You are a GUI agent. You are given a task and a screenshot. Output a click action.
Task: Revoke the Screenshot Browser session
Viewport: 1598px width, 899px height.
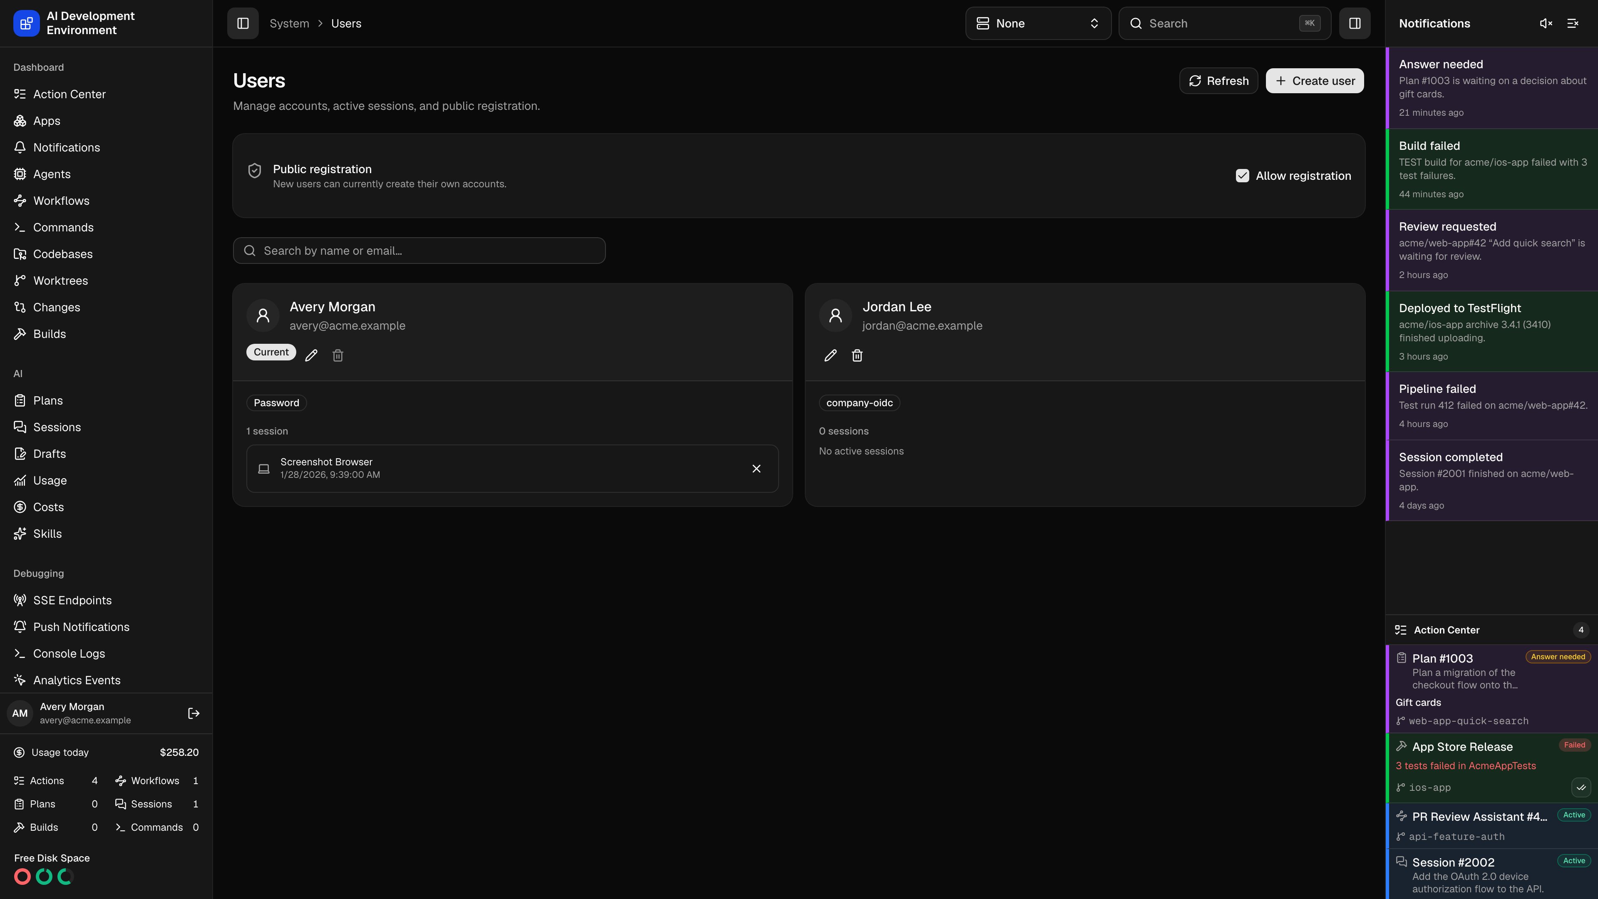tap(756, 468)
